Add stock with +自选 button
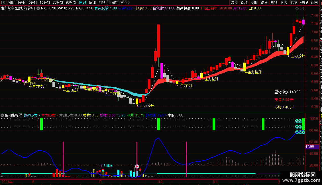The height and width of the screenshot is (185, 322). coord(304,3)
